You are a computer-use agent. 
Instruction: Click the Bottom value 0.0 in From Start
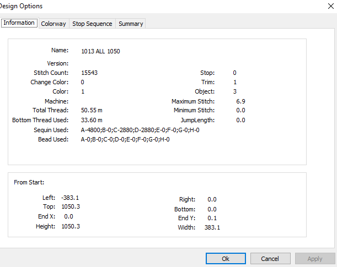point(212,209)
